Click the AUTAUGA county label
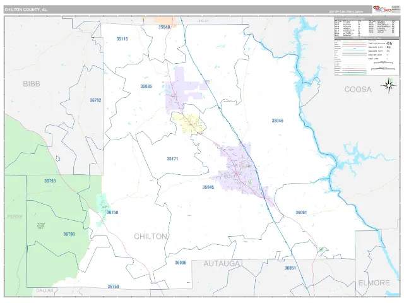Image resolution: width=404 pixels, height=303 pixels. pos(222,264)
